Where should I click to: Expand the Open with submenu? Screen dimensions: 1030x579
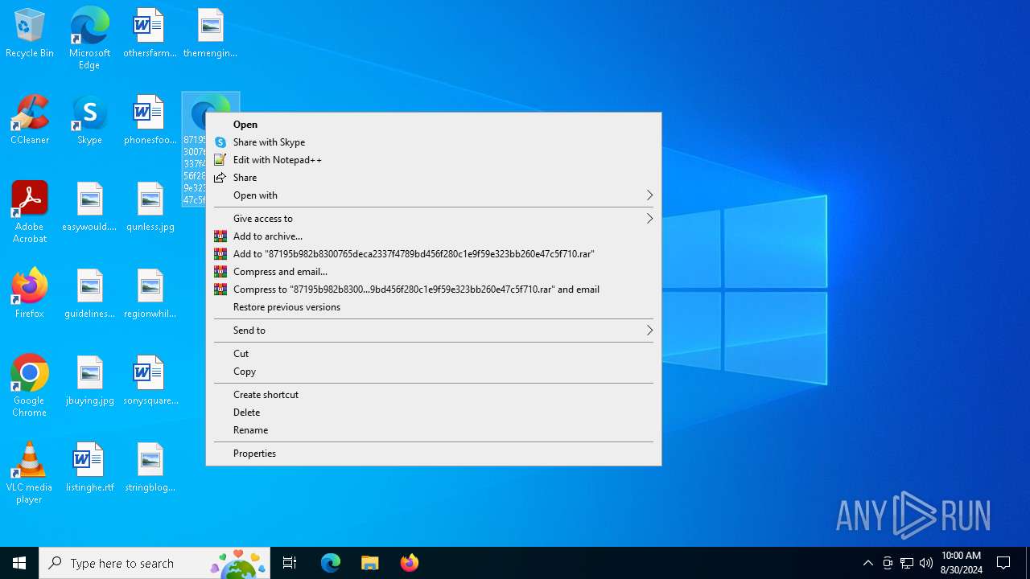point(434,195)
